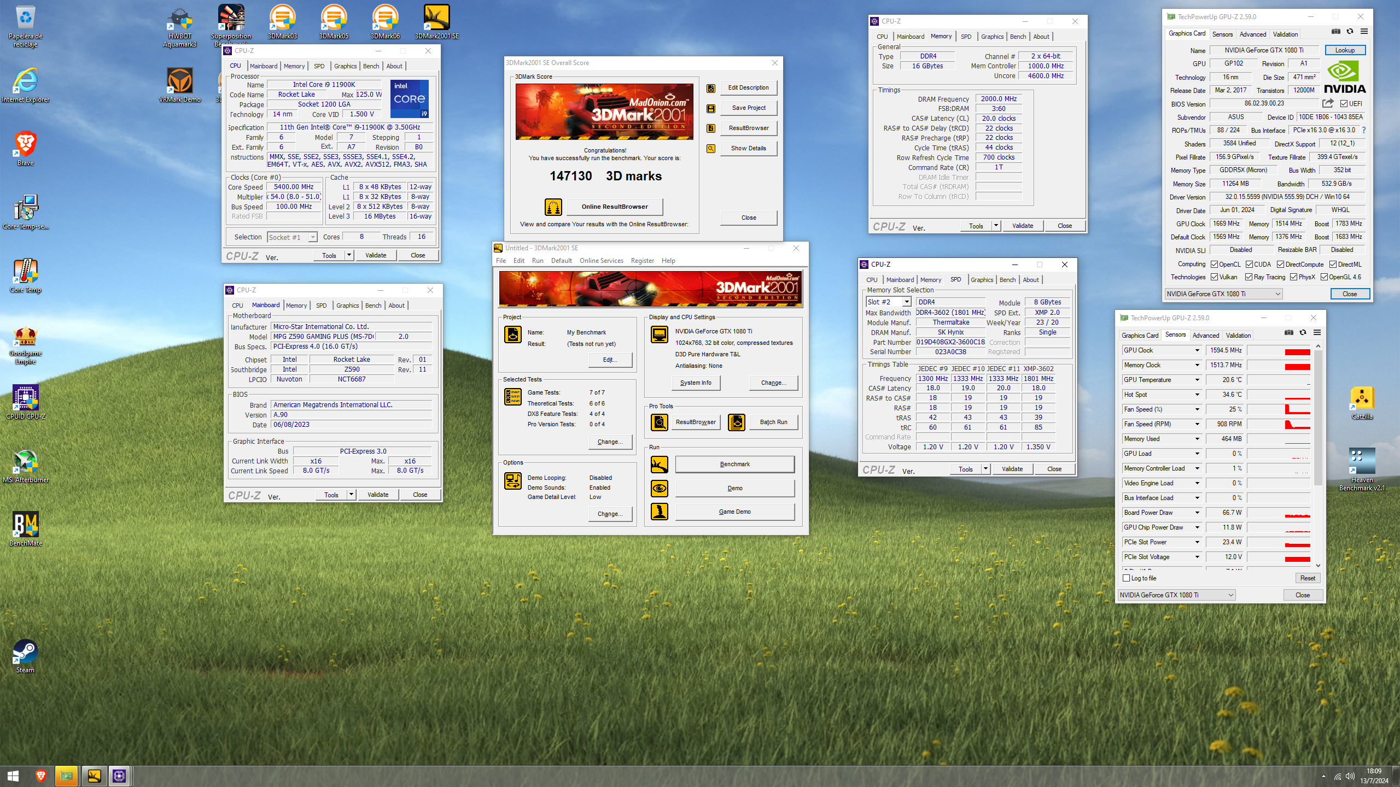The width and height of the screenshot is (1400, 787).
Task: Open the GPU selection dropdown in GPU-Z Sensors window
Action: (1176, 595)
